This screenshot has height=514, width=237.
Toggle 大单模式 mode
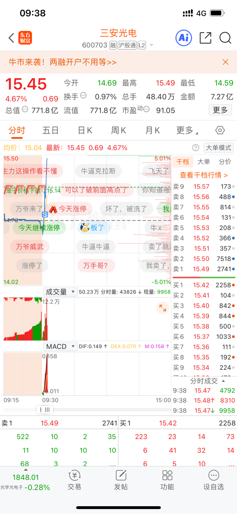pyautogui.click(x=218, y=148)
